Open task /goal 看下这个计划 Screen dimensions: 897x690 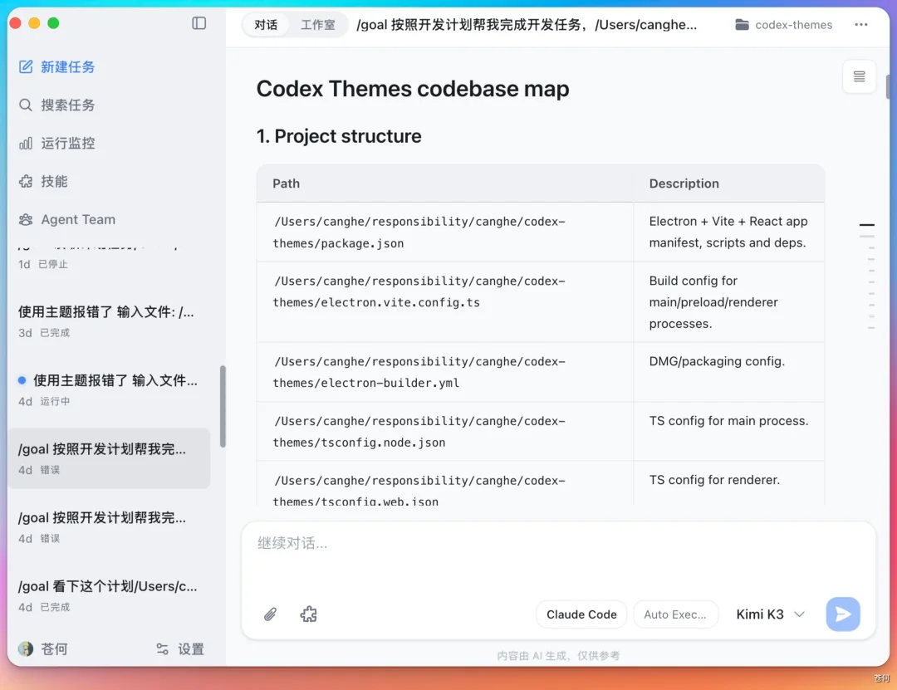click(x=109, y=595)
